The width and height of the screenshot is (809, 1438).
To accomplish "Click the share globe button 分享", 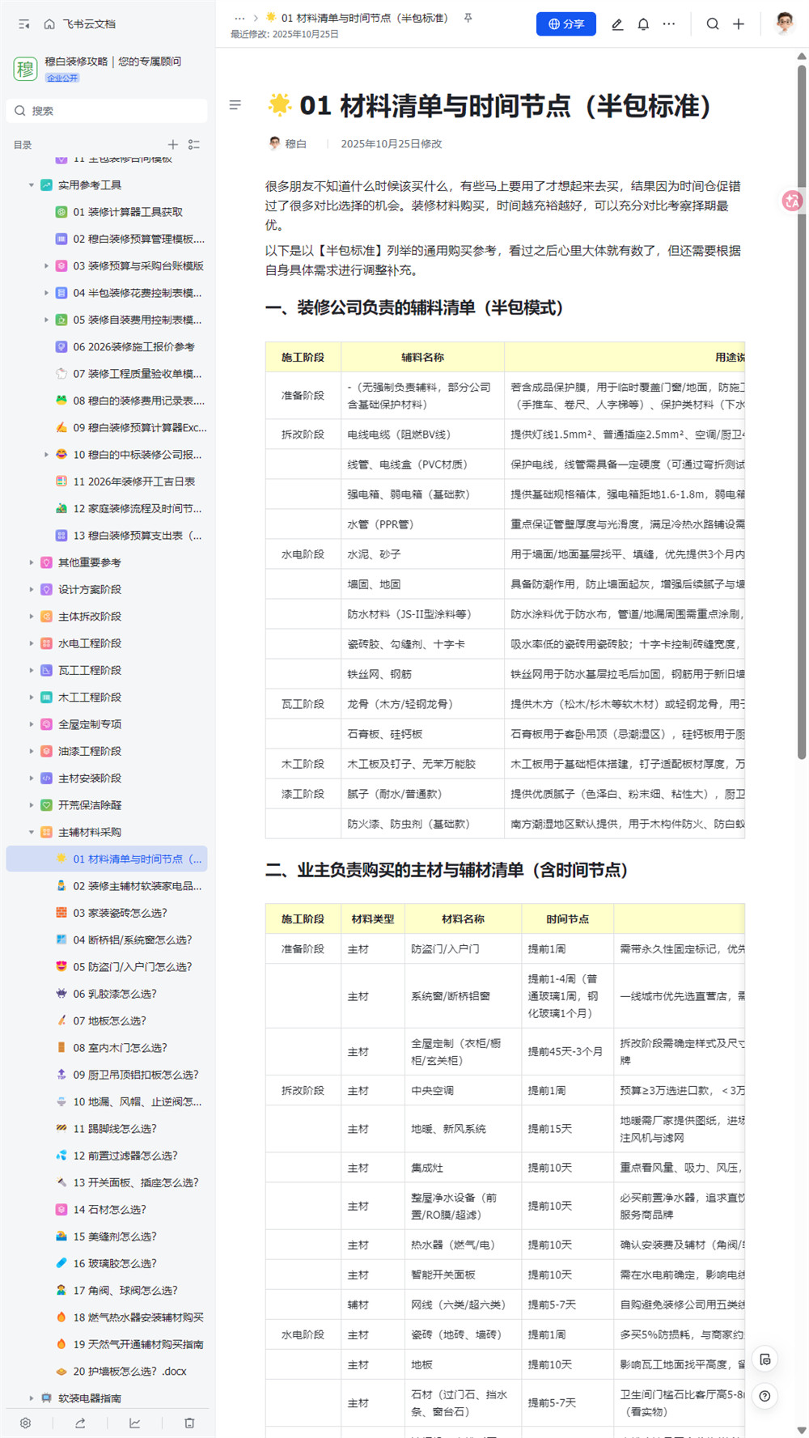I will tap(566, 24).
